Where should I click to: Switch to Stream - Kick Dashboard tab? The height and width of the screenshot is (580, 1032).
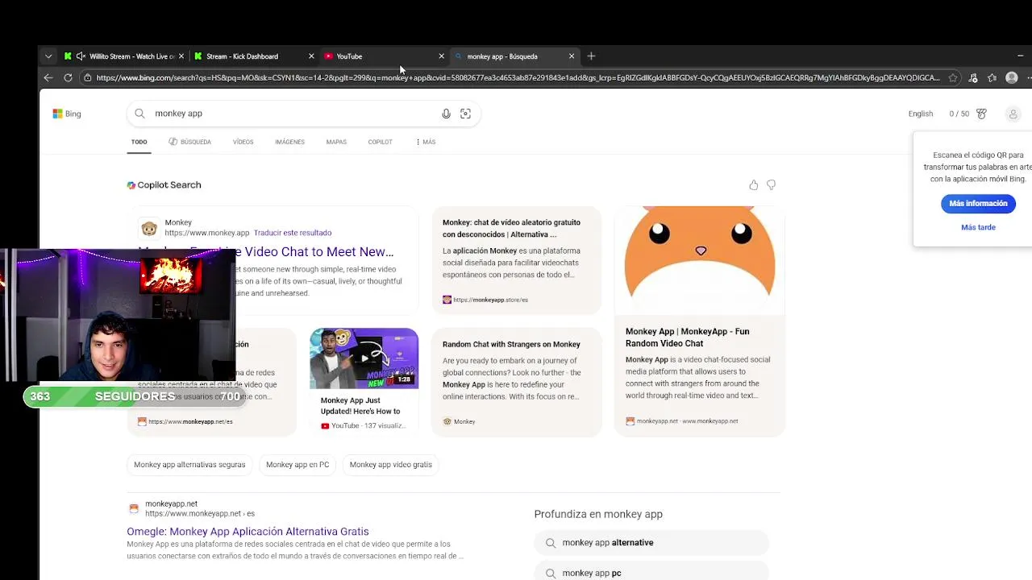tap(242, 56)
